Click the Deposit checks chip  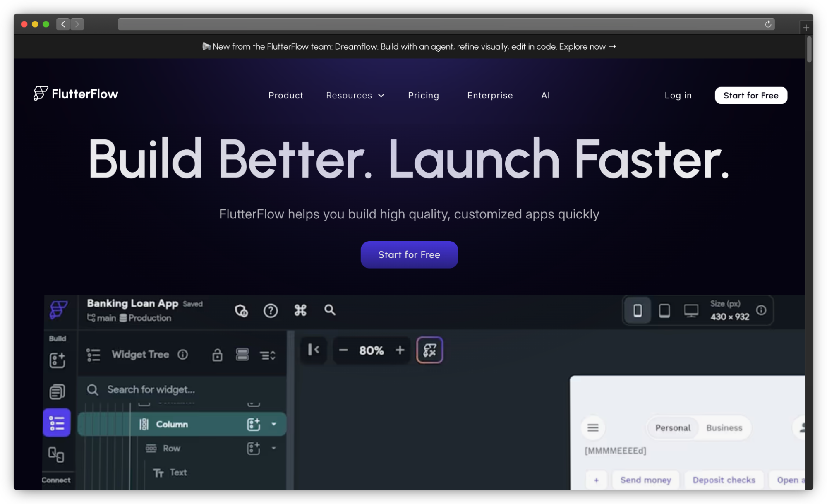pyautogui.click(x=724, y=480)
